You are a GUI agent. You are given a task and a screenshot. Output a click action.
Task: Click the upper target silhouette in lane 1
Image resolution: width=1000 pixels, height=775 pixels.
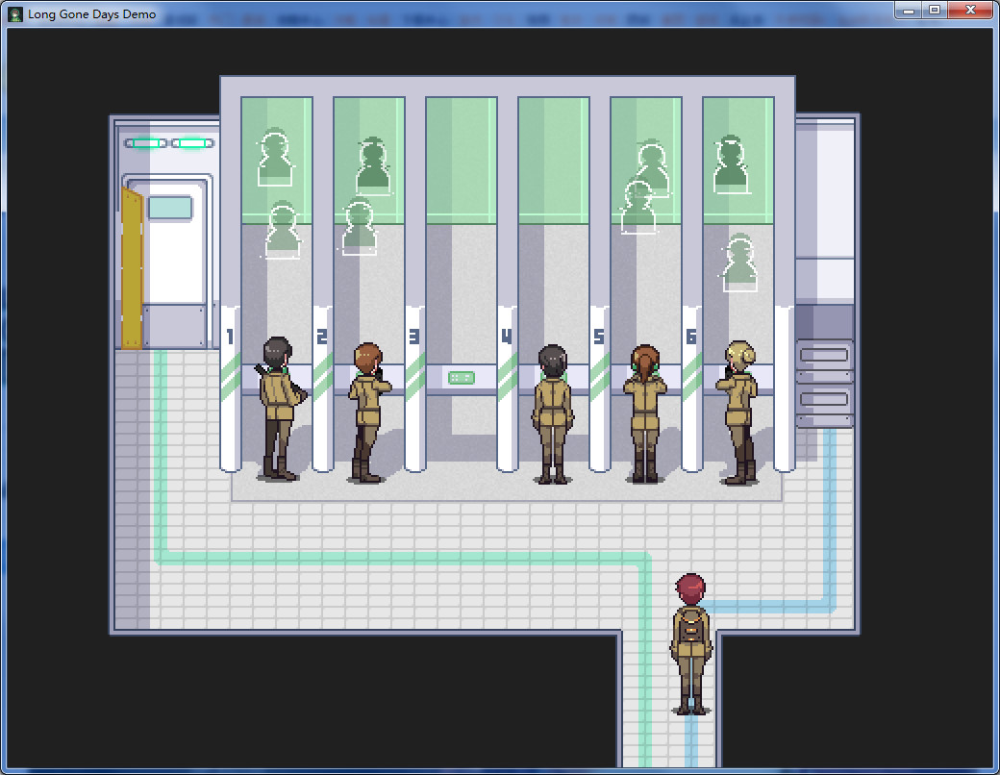(x=275, y=159)
